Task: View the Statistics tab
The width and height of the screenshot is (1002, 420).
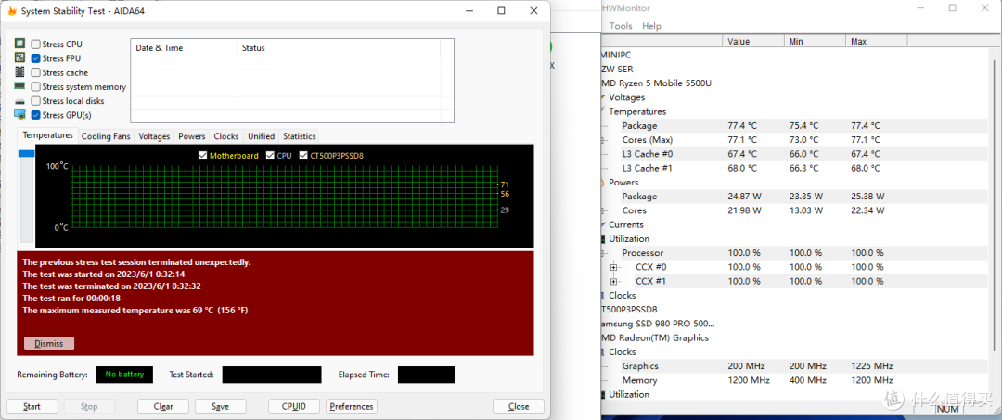Action: click(x=299, y=136)
